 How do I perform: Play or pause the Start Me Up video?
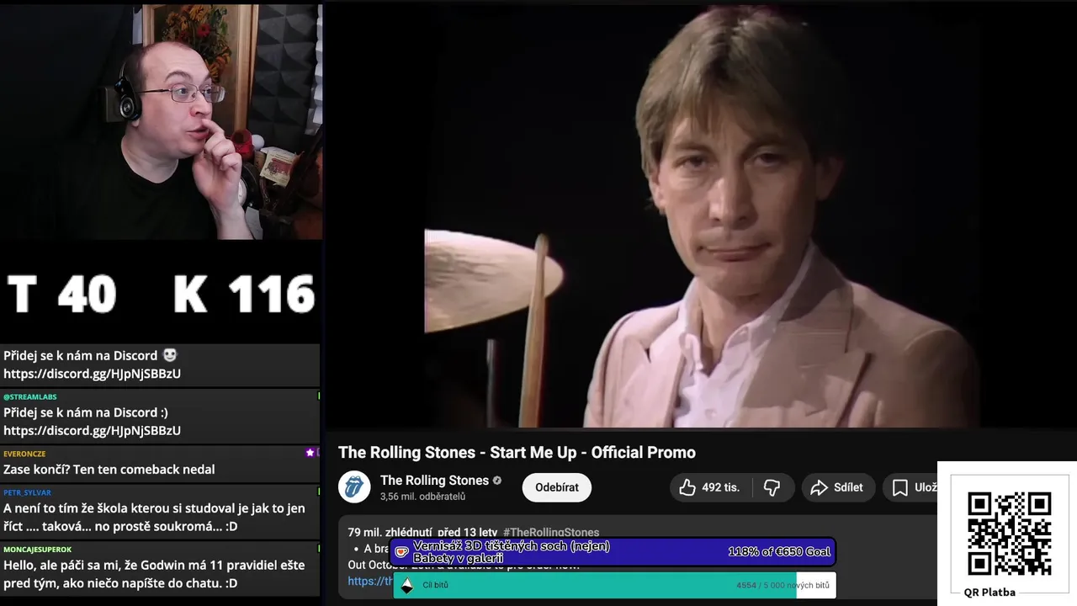701,215
